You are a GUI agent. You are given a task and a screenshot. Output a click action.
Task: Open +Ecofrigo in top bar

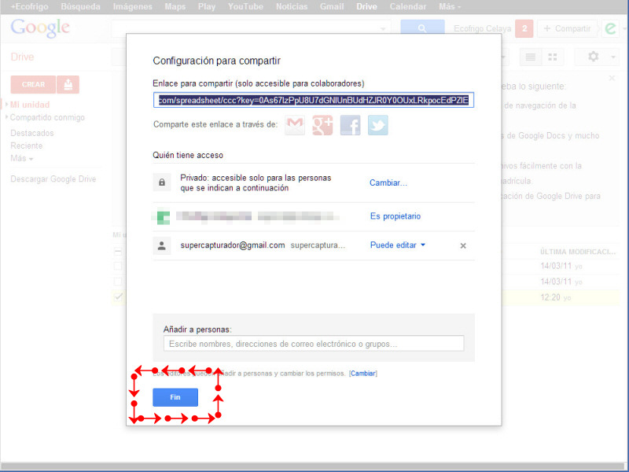point(29,7)
